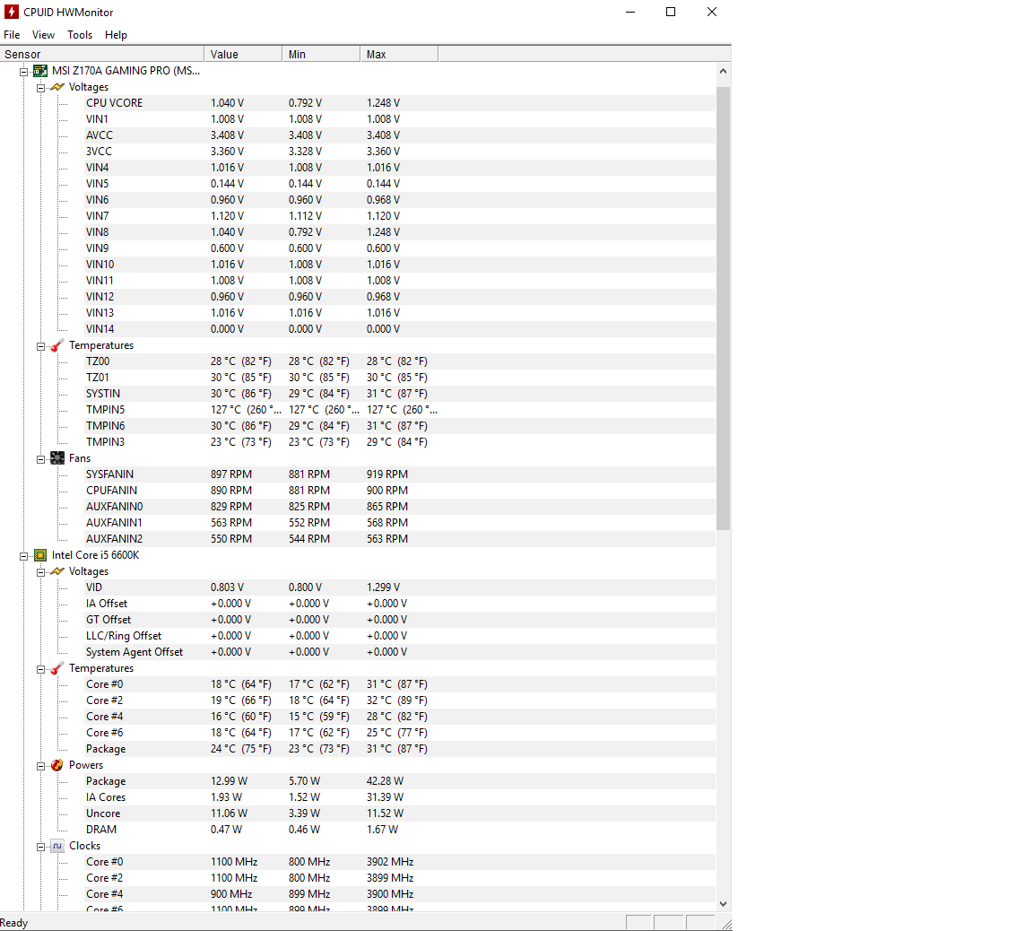Image resolution: width=1033 pixels, height=931 pixels.
Task: Select the Package power row
Action: coord(400,781)
